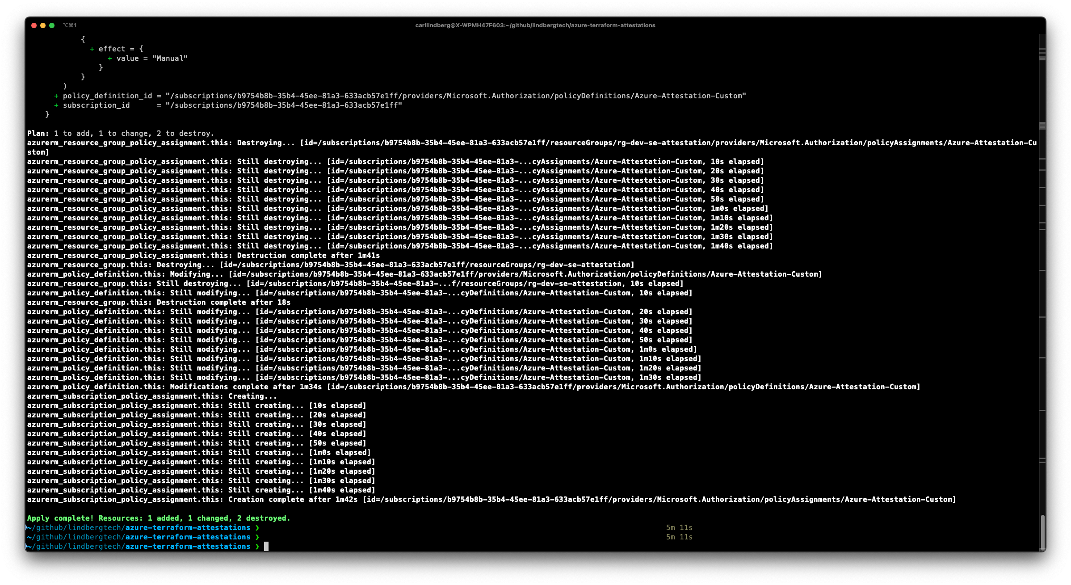1071x585 pixels.
Task: Click the green 'Apply complete!' message
Action: pyautogui.click(x=159, y=518)
